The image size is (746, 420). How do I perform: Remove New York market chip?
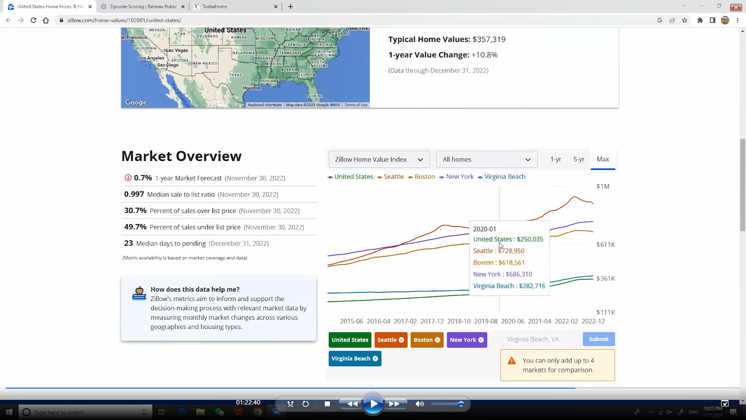point(481,340)
